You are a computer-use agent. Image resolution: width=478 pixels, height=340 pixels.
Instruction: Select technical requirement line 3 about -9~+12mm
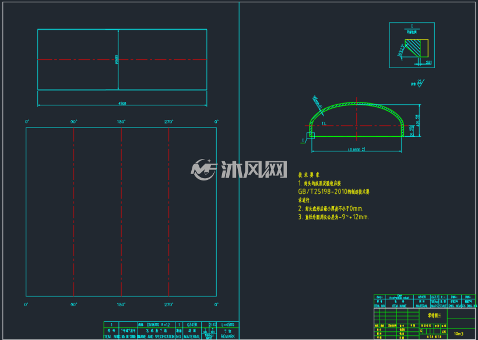point(333,217)
